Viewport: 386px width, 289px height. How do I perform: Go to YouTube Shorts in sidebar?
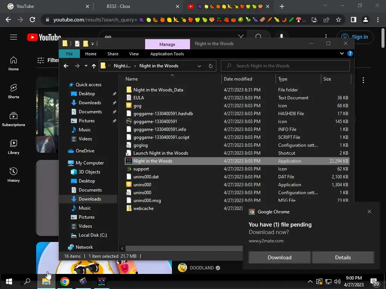(14, 91)
